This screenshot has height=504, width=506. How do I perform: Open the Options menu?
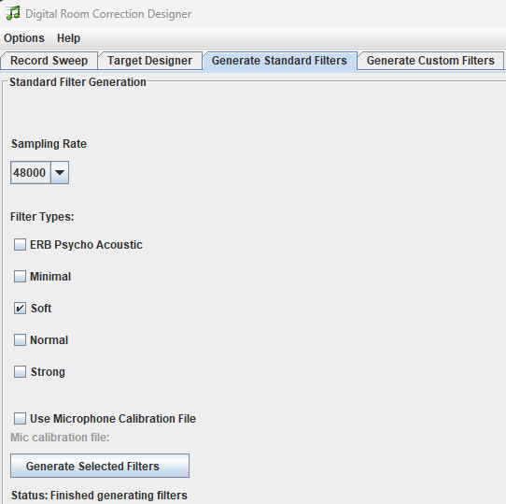coord(24,38)
